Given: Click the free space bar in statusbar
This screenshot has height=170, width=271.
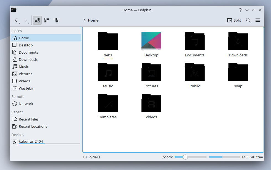Looking at the screenshot, I should pos(224,157).
